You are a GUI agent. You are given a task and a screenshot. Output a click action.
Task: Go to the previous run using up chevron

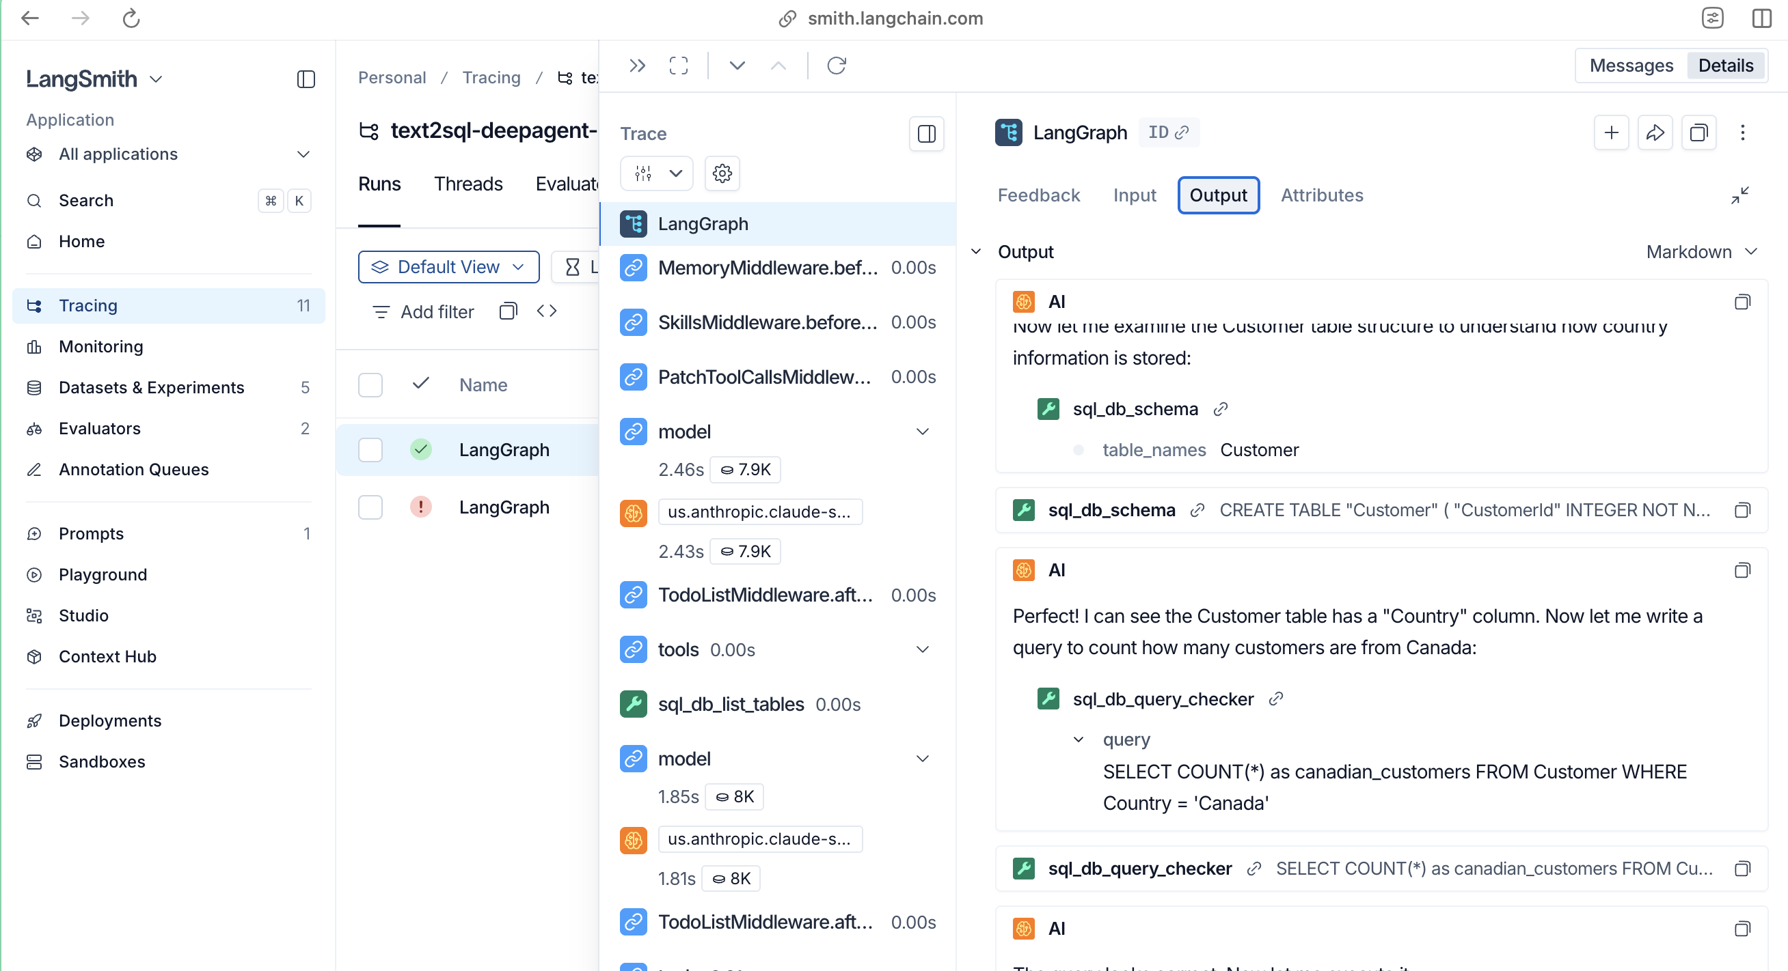tap(778, 65)
